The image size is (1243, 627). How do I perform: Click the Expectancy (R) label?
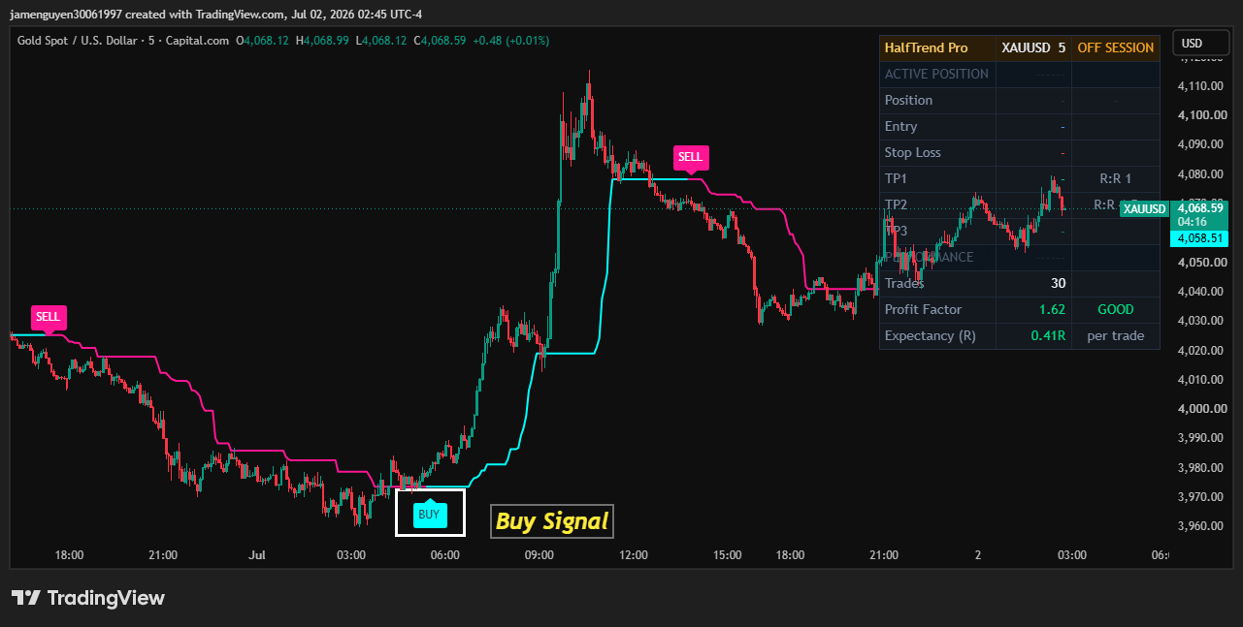point(930,335)
